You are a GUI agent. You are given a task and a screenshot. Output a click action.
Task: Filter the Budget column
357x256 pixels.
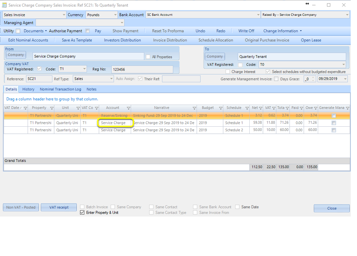tap(220, 108)
